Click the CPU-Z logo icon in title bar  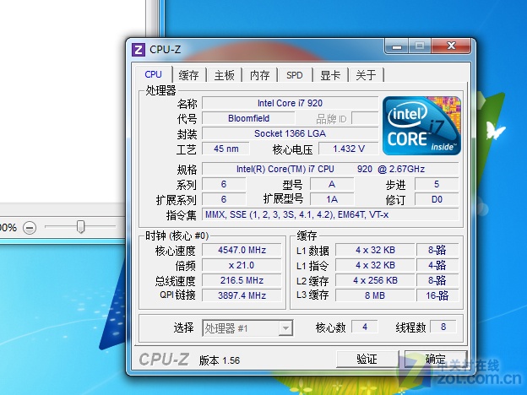click(139, 49)
